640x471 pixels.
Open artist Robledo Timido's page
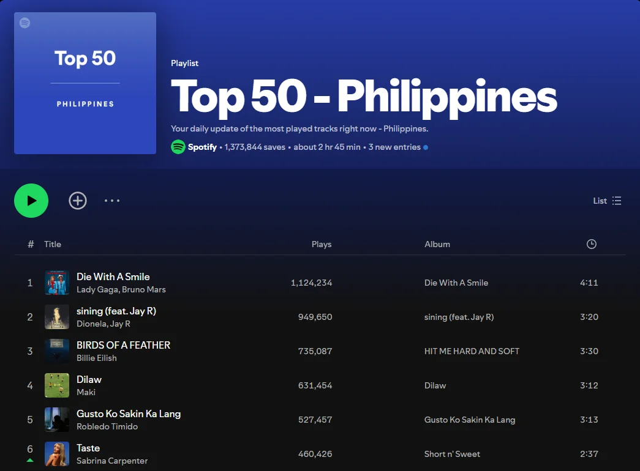[107, 426]
